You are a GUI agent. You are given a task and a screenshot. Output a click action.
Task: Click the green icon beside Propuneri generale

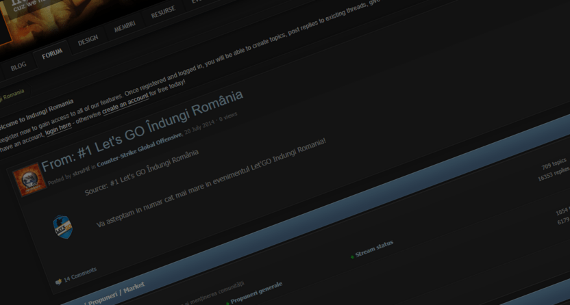coord(227,302)
